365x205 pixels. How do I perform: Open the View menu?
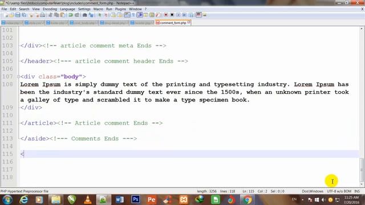click(36, 9)
